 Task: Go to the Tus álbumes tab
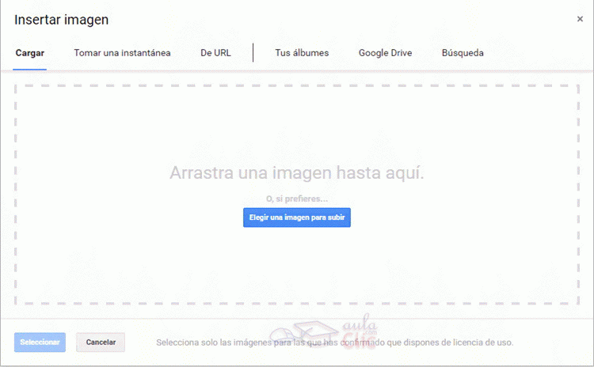tap(302, 53)
